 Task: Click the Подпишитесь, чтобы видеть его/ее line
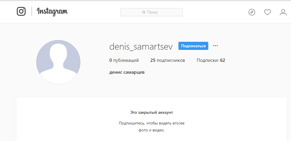151,123
